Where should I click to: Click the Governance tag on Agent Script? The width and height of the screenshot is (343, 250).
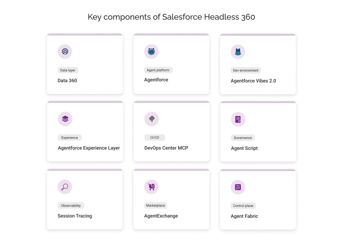tap(243, 138)
